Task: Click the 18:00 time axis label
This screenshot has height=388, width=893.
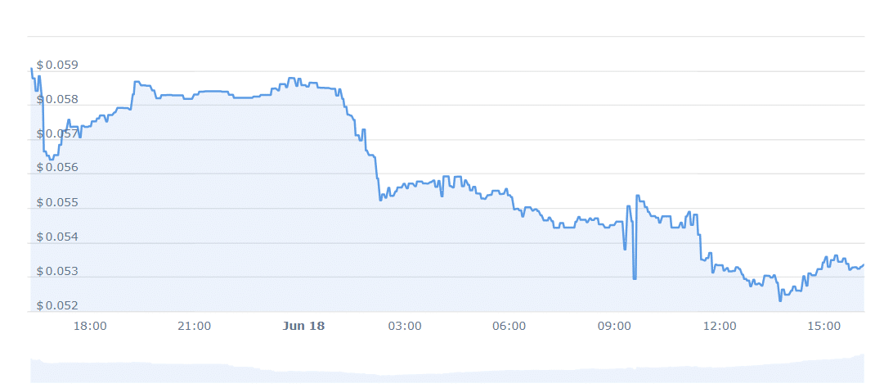Action: tap(90, 326)
